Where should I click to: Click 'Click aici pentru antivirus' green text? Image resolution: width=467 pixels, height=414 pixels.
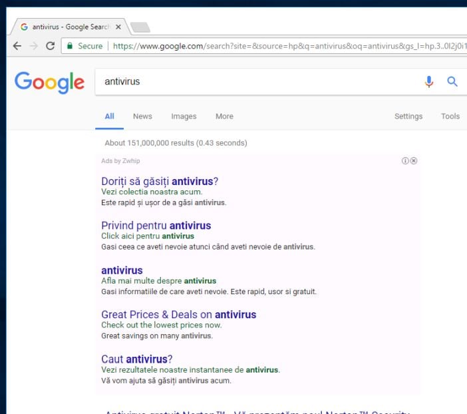148,236
